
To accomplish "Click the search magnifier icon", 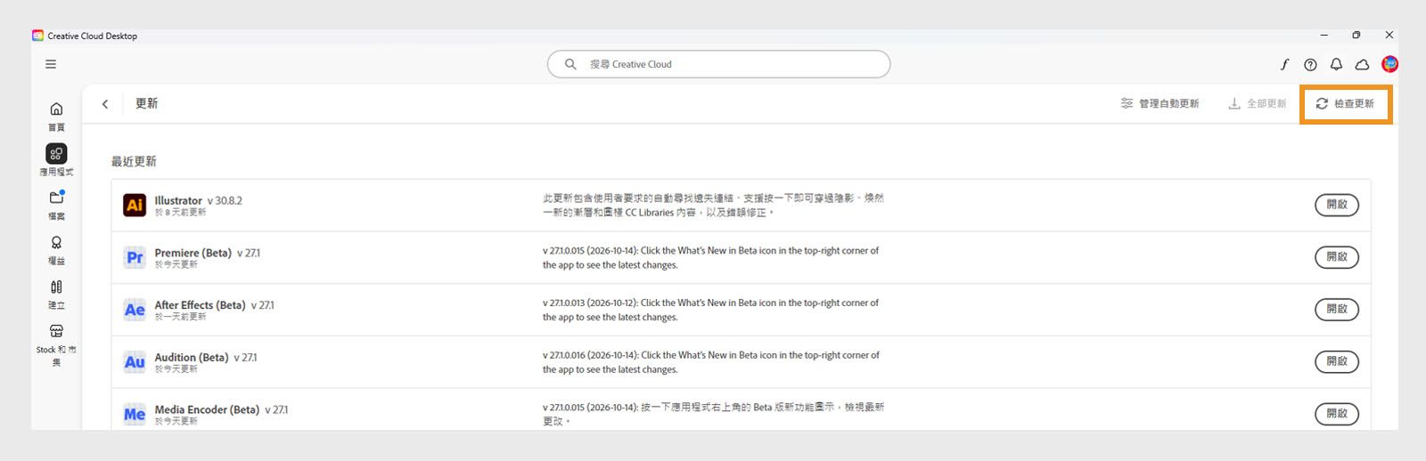I will coord(570,64).
